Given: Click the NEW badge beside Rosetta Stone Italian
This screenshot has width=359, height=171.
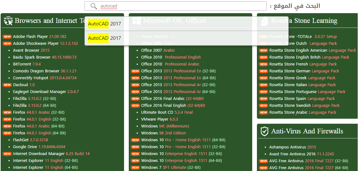Looking at the screenshot, I should pyautogui.click(x=264, y=85).
